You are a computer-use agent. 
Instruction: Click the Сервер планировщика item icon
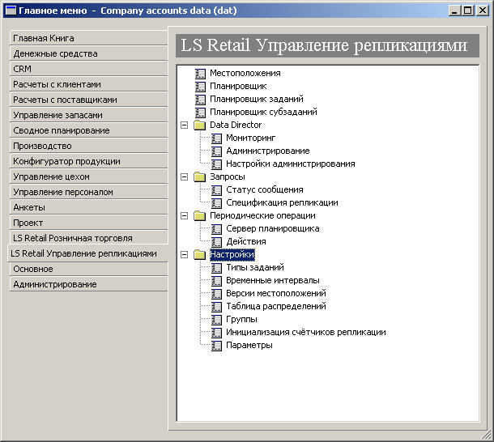(x=216, y=229)
